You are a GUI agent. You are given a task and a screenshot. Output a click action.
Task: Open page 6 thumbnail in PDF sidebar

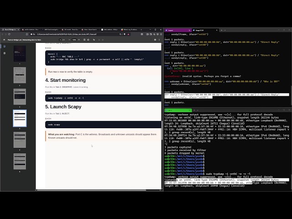coord(20,161)
